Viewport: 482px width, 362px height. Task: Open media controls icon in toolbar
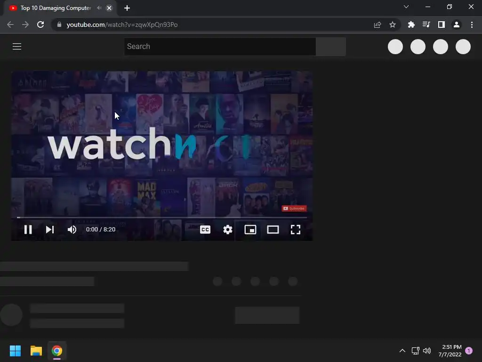426,25
